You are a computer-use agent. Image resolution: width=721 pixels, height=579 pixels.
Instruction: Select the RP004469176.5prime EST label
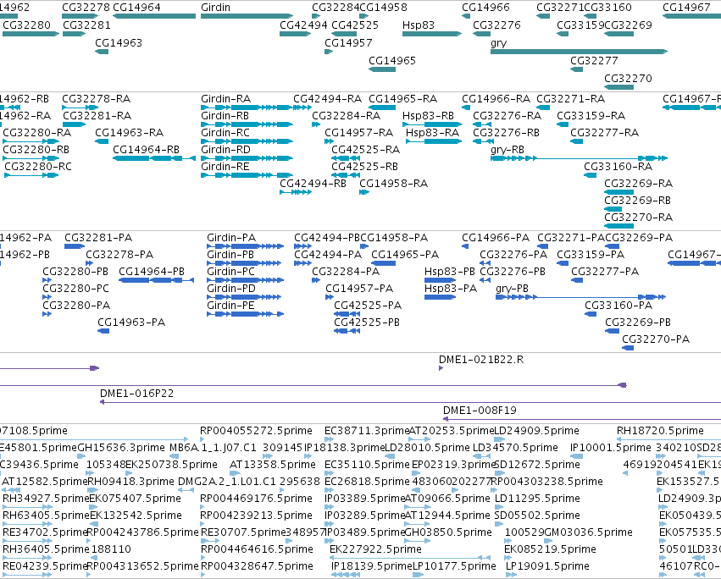click(257, 498)
